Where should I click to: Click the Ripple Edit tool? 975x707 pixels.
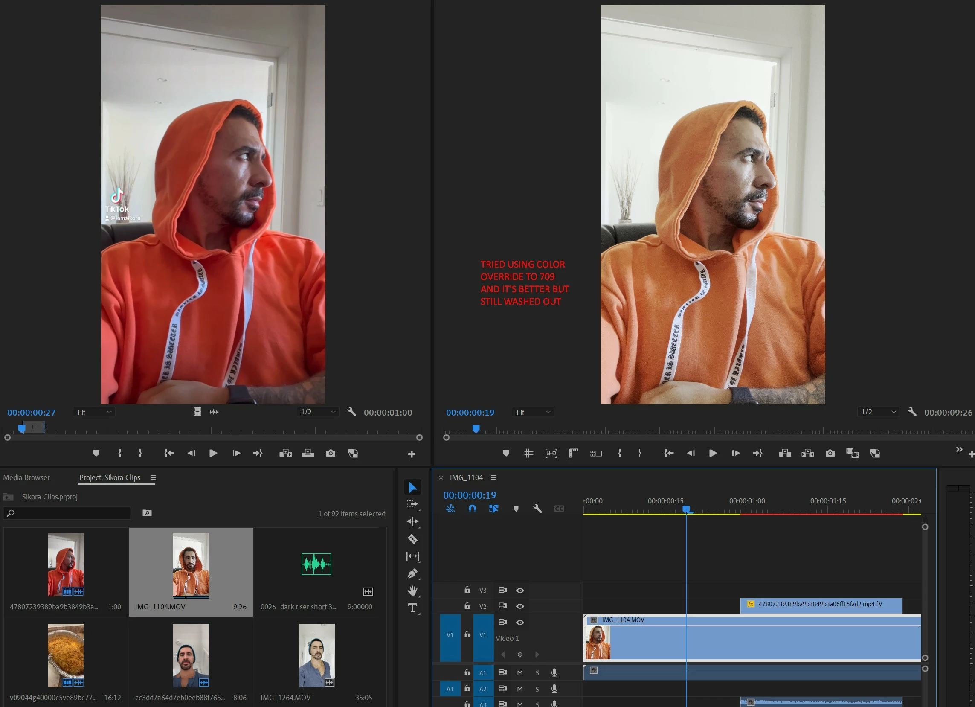coord(412,522)
